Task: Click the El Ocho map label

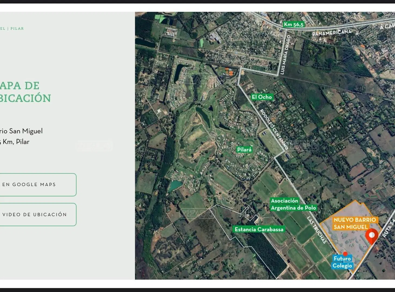Action: (x=262, y=97)
